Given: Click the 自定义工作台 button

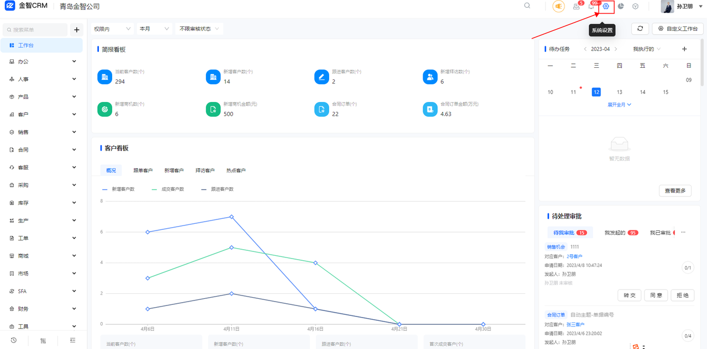Looking at the screenshot, I should point(677,29).
